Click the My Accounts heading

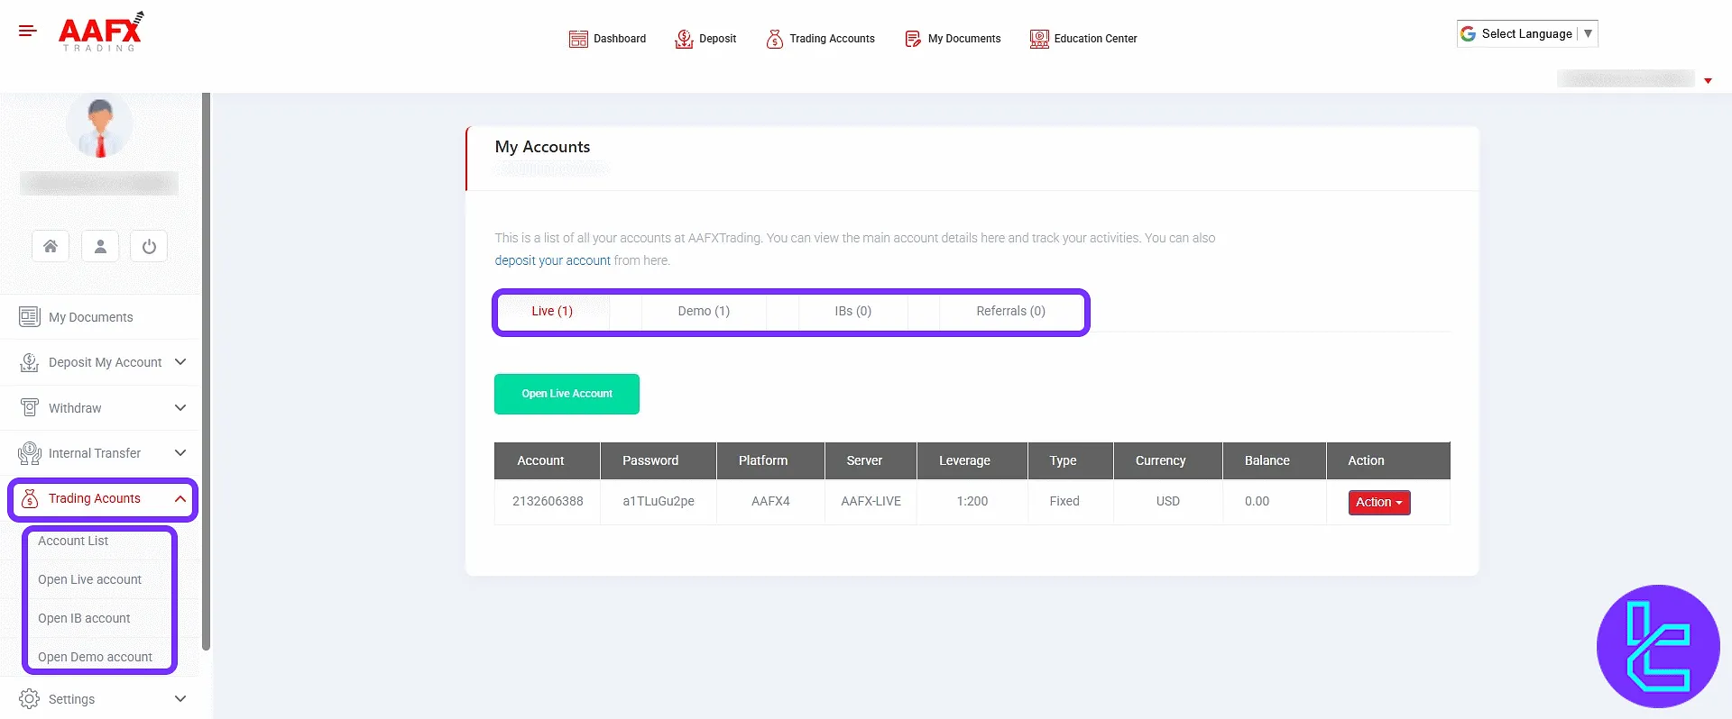point(542,147)
